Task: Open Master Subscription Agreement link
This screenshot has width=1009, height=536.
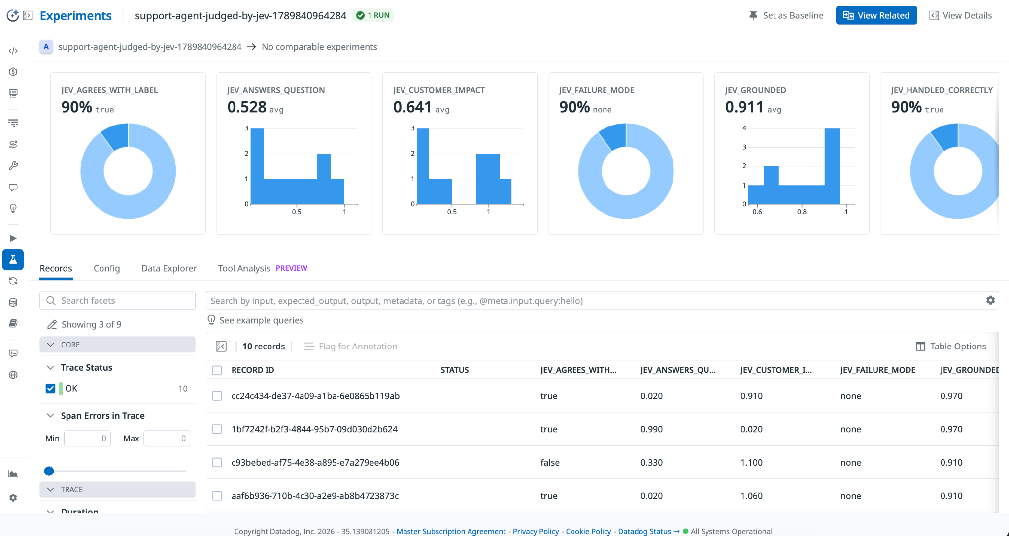Action: (451, 531)
